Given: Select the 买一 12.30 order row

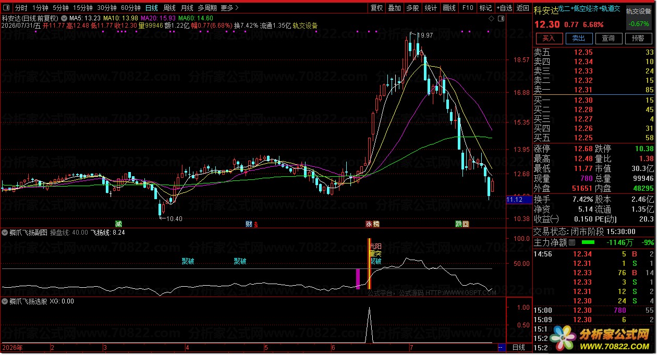Looking at the screenshot, I should click(x=594, y=100).
